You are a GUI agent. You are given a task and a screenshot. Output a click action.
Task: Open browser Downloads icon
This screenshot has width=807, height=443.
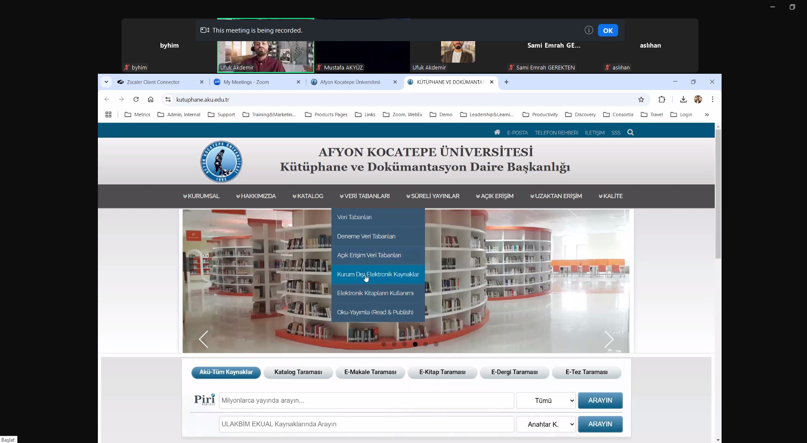pyautogui.click(x=683, y=99)
